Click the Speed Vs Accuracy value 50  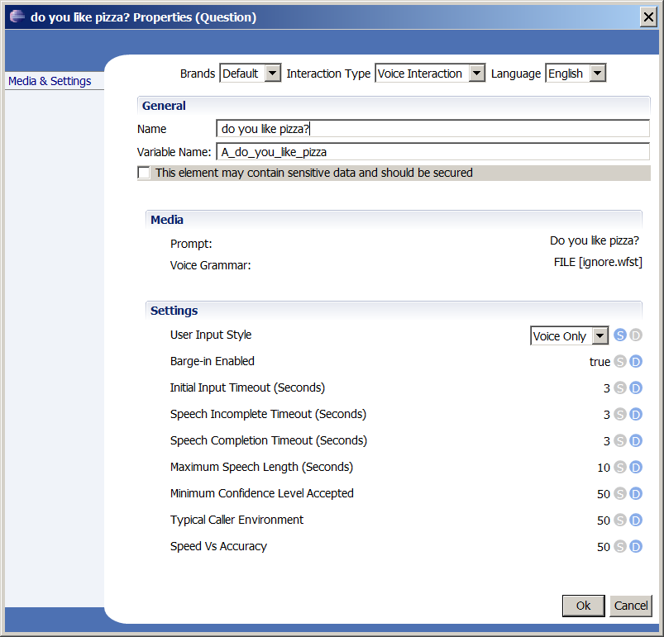[604, 547]
